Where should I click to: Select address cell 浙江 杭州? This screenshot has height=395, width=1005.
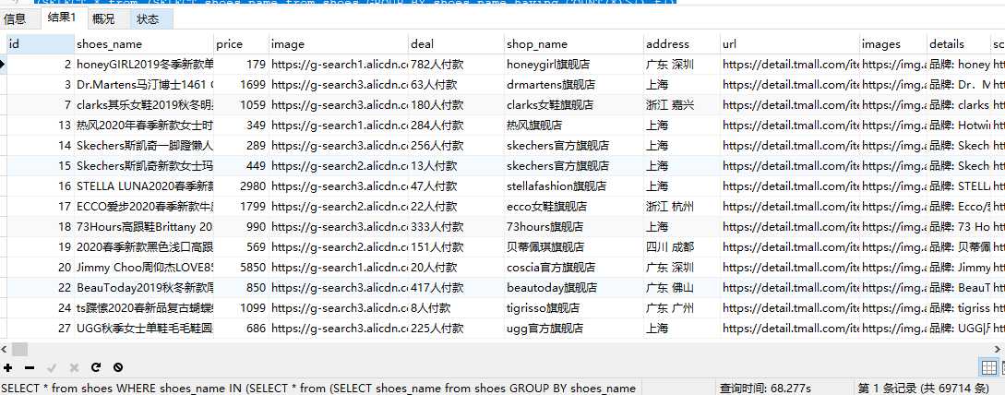[x=682, y=207]
